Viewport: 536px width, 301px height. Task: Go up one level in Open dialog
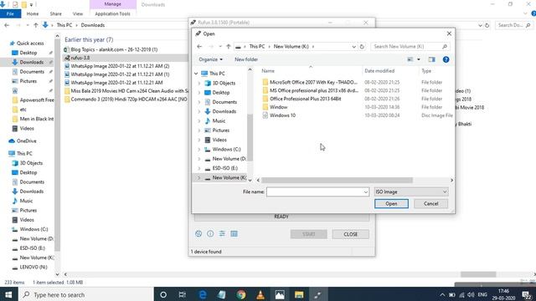pos(229,47)
